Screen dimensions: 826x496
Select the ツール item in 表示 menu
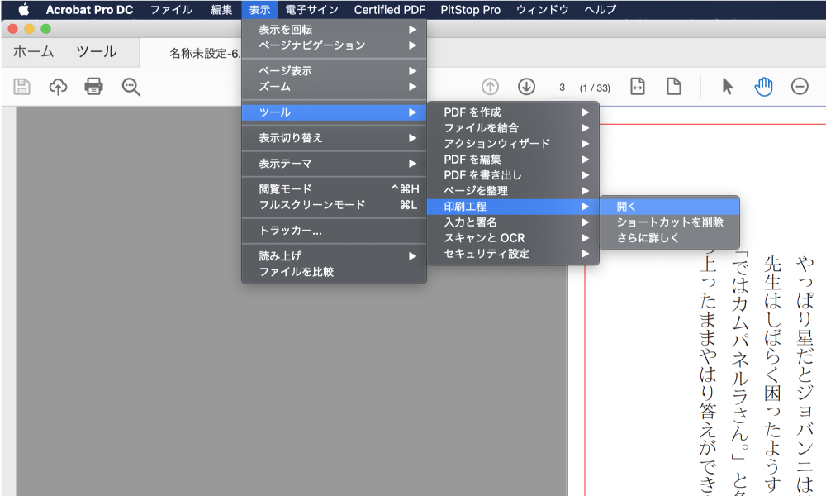click(x=334, y=112)
